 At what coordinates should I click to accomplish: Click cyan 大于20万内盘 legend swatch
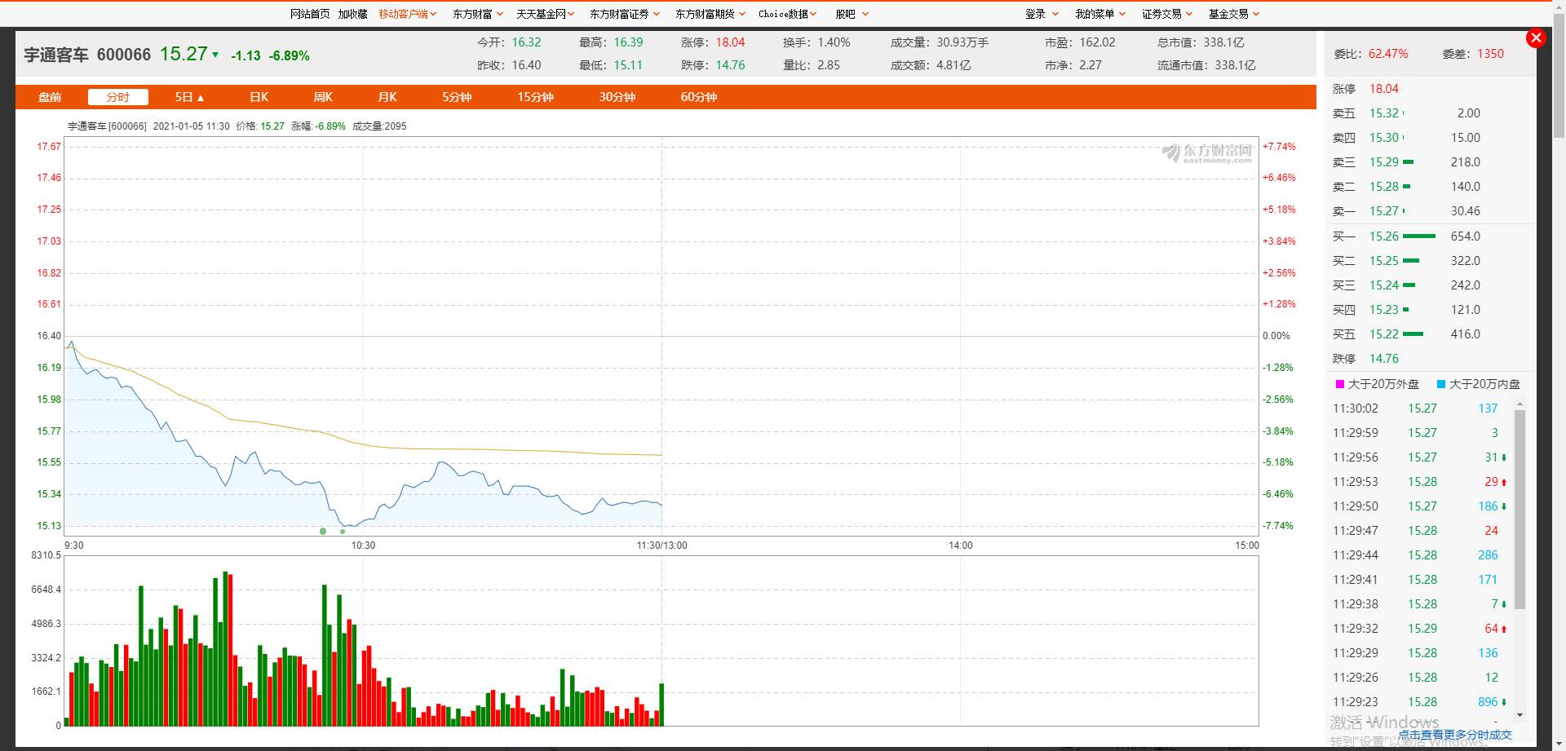(x=1441, y=384)
